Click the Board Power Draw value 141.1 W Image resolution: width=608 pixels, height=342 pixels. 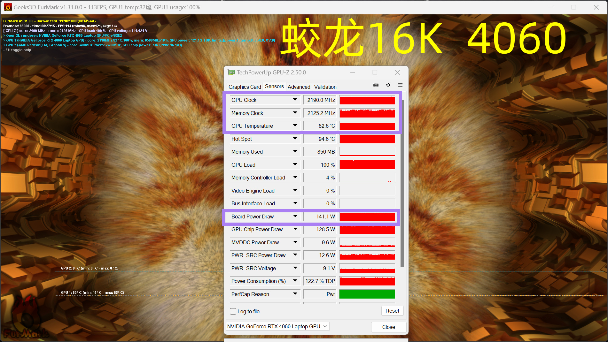(x=319, y=217)
